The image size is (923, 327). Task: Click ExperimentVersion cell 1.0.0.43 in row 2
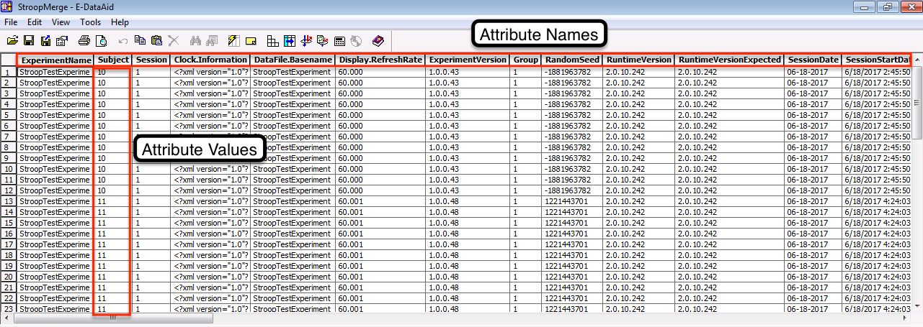click(x=468, y=83)
